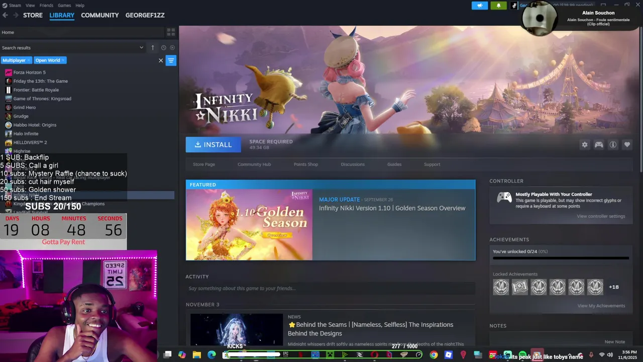Viewport: 643px width, 362px height.
Task: Open the GEORGEF1ZZ profile tab
Action: point(145,15)
